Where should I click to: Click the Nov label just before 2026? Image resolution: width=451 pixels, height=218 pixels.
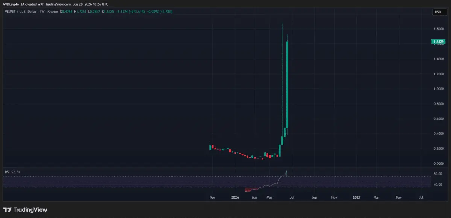pyautogui.click(x=213, y=197)
